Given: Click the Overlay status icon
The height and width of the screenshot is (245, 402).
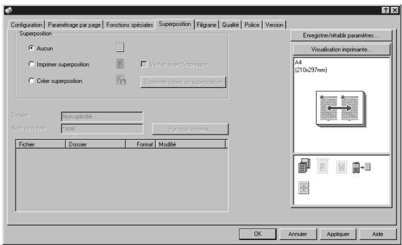Looking at the screenshot, I should pyautogui.click(x=322, y=166).
